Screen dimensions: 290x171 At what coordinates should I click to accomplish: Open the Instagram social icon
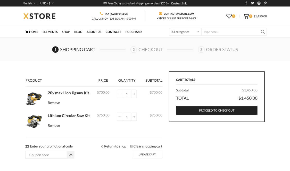259,3
